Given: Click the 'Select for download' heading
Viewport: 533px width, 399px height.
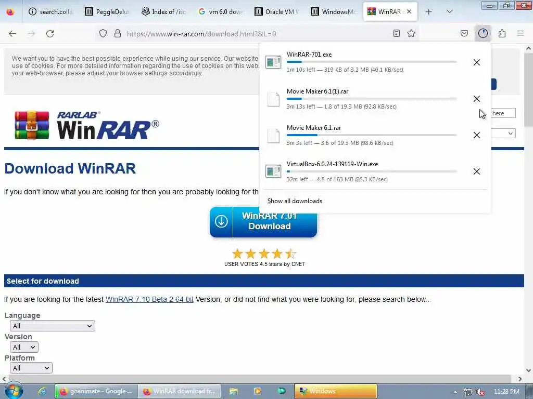Looking at the screenshot, I should pyautogui.click(x=43, y=281).
